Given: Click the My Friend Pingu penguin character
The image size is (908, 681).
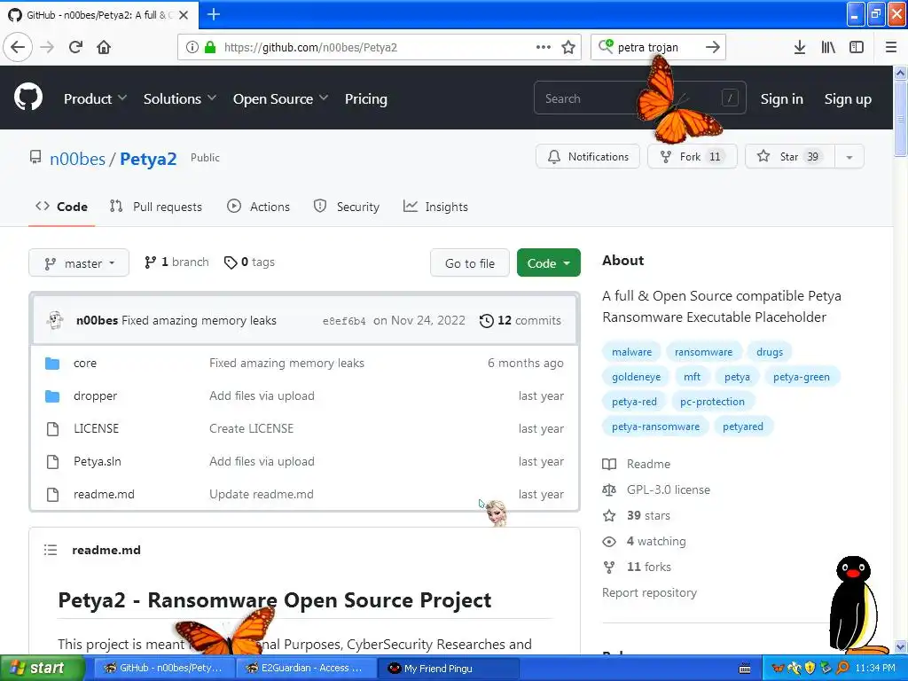Looking at the screenshot, I should [x=856, y=605].
